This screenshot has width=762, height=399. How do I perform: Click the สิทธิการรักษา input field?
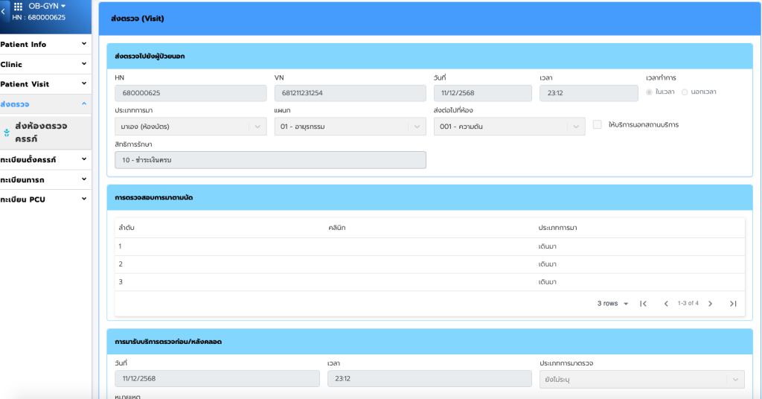(x=270, y=160)
